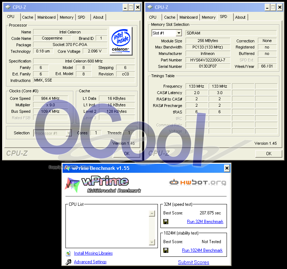Click OK button in left CPU-Z window

pos(127,154)
